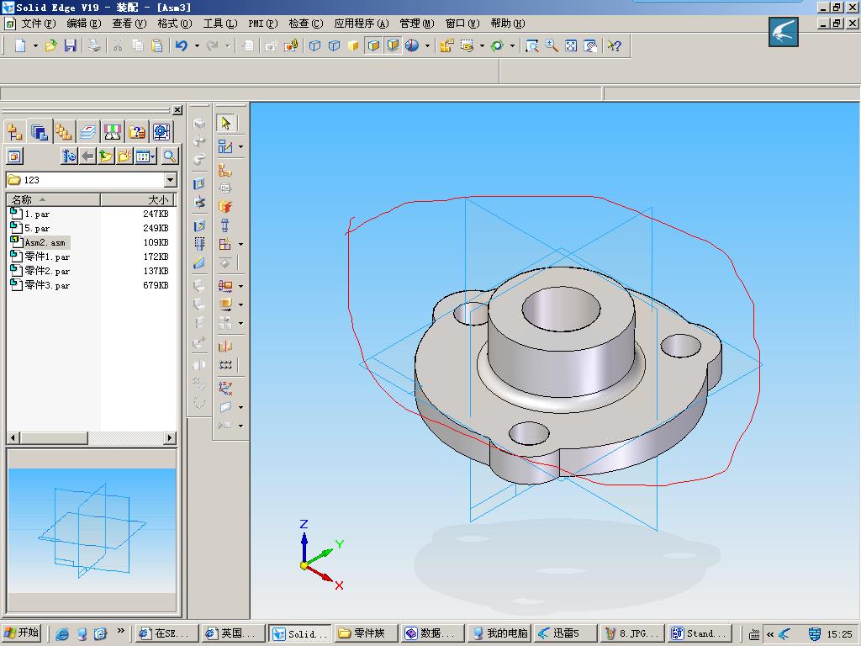Open the 帮助(H) menu
Image resolution: width=861 pixels, height=646 pixels.
tap(507, 23)
